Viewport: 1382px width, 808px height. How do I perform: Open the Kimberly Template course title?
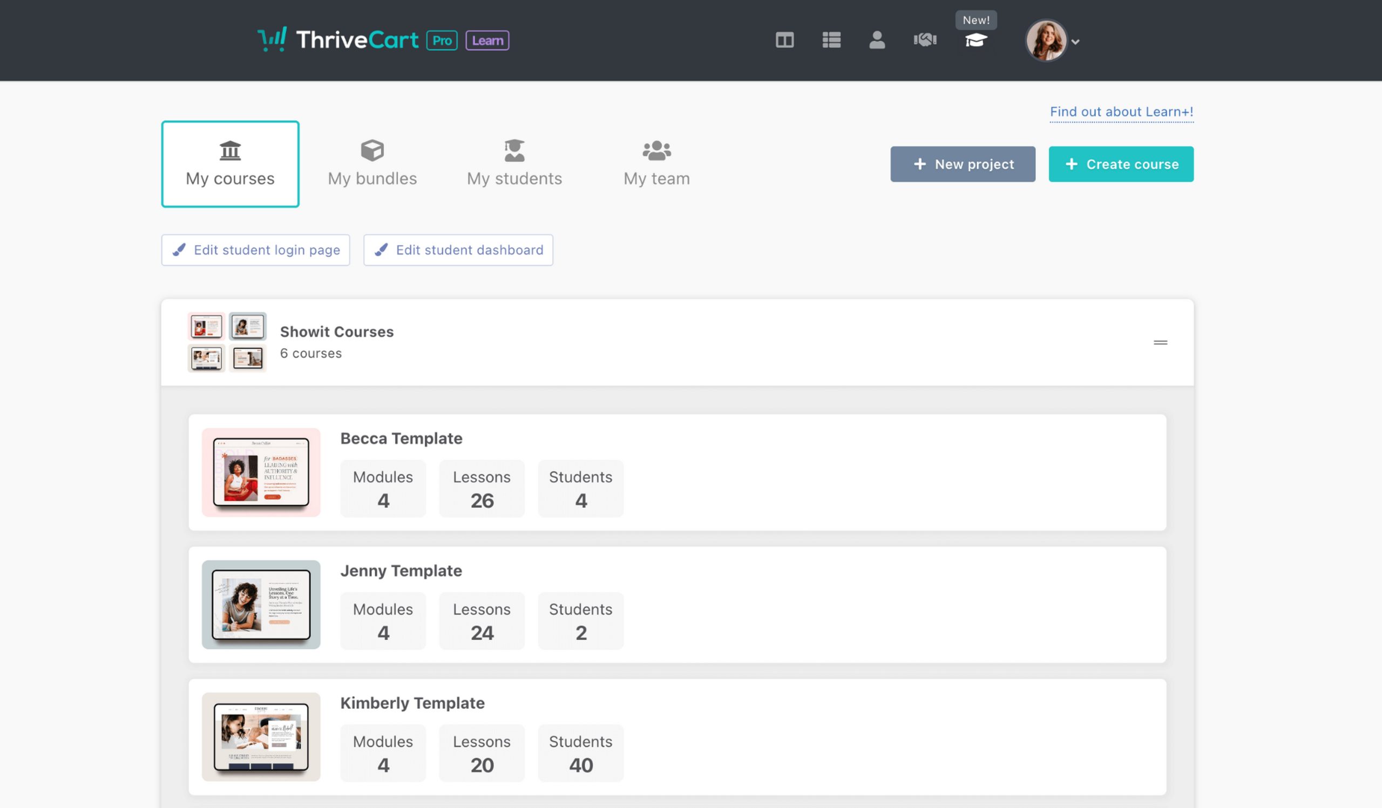[x=412, y=703]
